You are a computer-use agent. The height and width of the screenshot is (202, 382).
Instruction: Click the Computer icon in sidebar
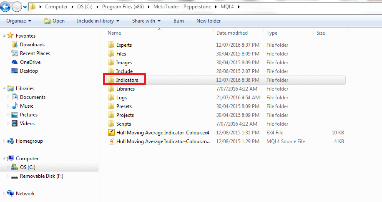tap(10, 158)
